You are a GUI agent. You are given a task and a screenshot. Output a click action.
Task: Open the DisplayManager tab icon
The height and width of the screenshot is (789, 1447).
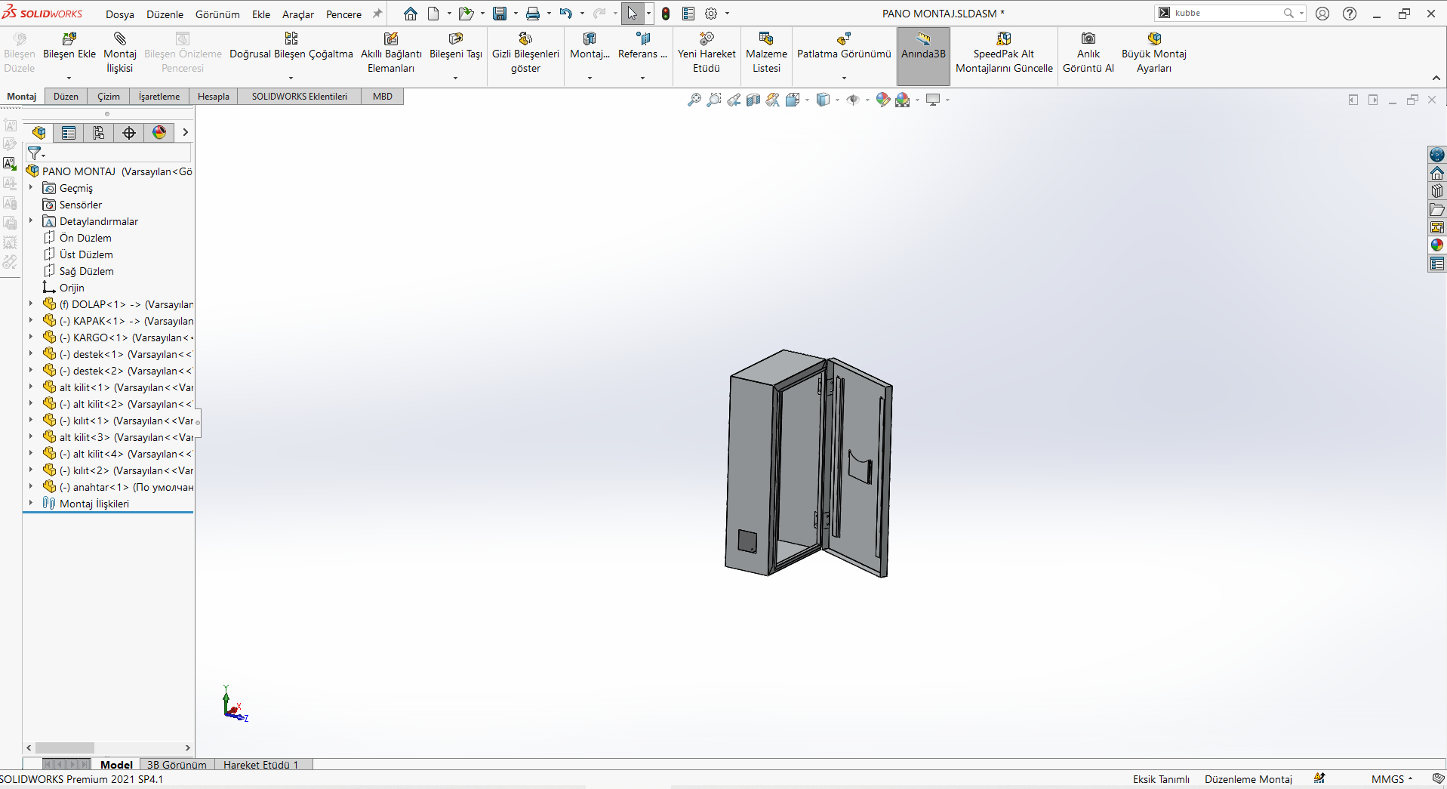point(159,133)
